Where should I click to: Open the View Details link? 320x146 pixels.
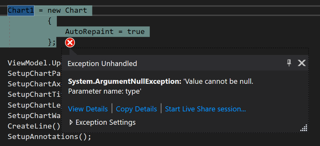point(88,109)
